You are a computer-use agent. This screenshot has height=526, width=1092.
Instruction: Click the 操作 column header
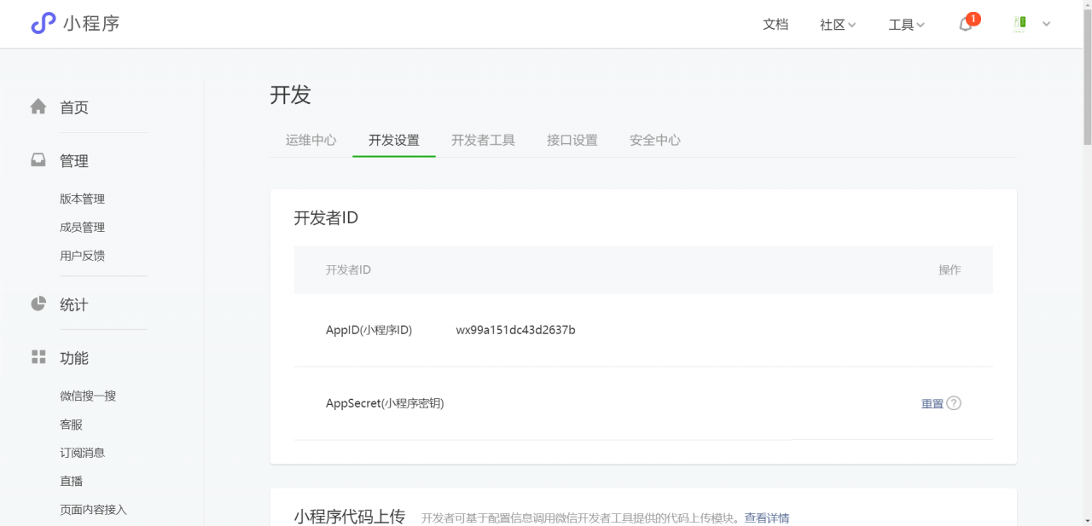[950, 269]
